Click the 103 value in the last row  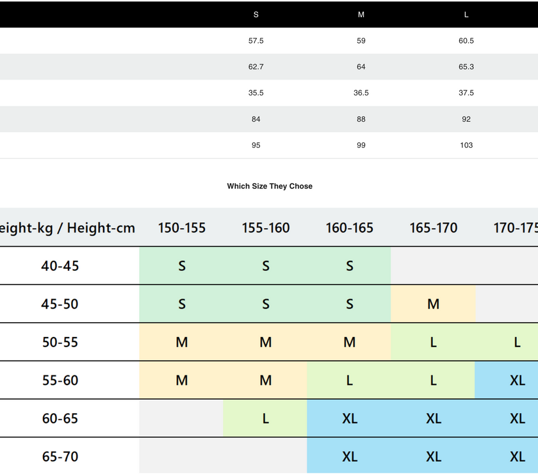(466, 145)
